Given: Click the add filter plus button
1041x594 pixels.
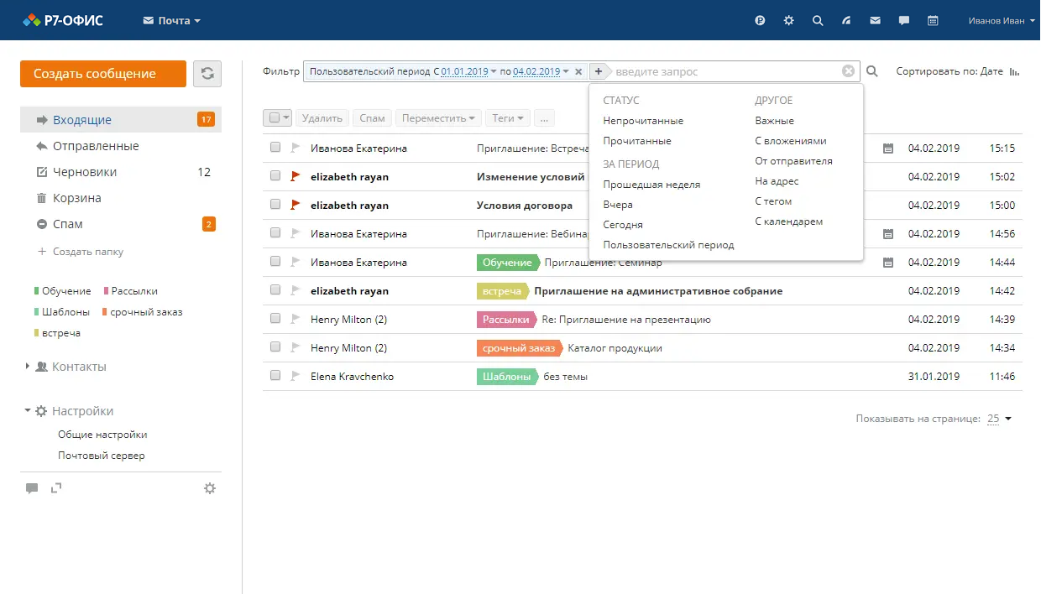Looking at the screenshot, I should pos(599,71).
